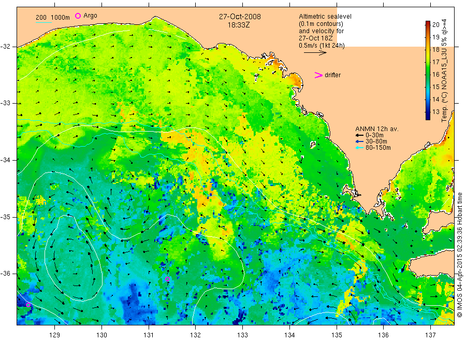466x342 pixels.
Task: Click the color bar value 14
Action: [x=435, y=99]
